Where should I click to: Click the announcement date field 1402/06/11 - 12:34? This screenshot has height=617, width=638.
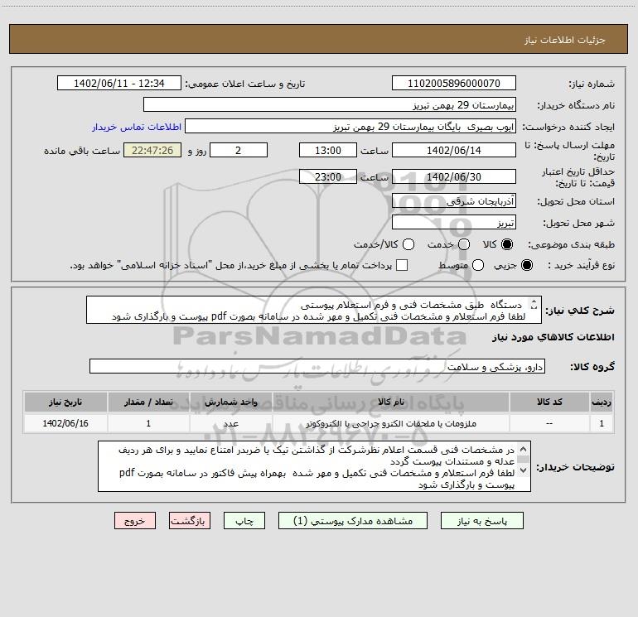pyautogui.click(x=118, y=84)
